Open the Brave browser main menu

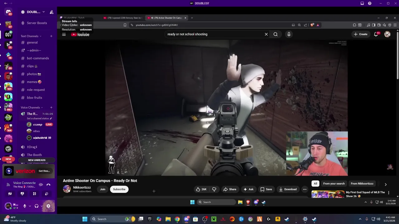click(x=395, y=25)
